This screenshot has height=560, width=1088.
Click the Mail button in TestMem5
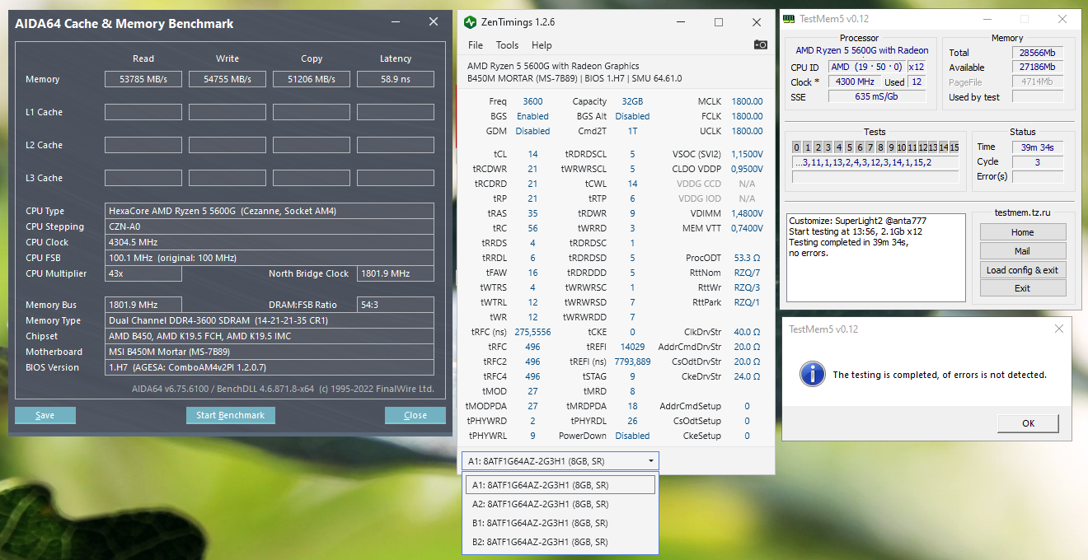tap(1023, 251)
